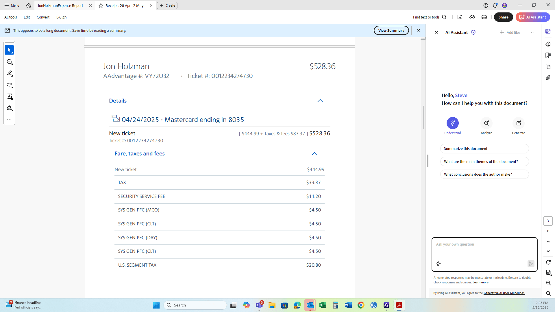Select the Fill and Sign tool
This screenshot has height=312, width=555.
(9, 108)
